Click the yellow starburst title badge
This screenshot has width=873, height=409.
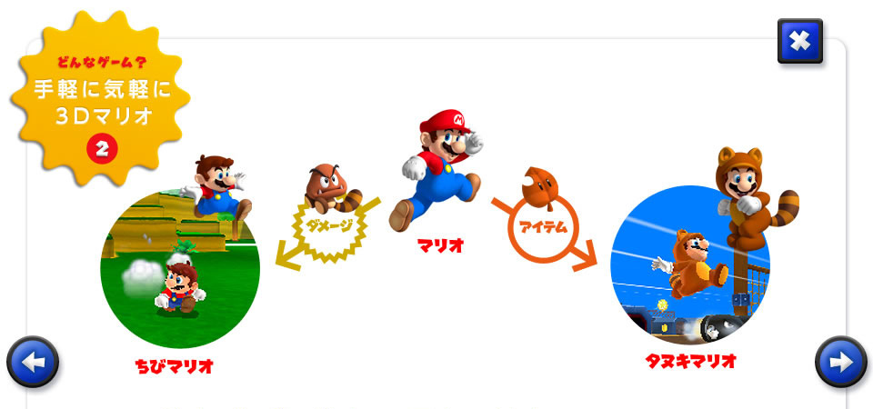(x=100, y=98)
